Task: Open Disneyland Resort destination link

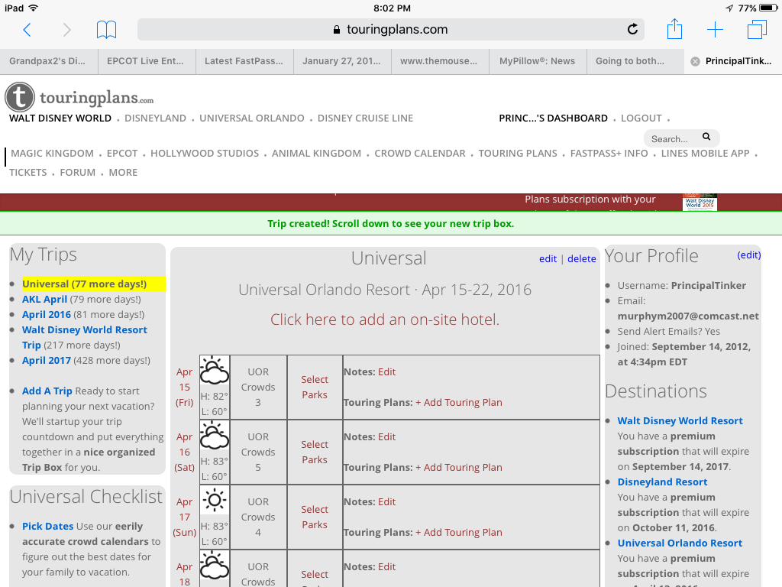Action: pos(662,482)
